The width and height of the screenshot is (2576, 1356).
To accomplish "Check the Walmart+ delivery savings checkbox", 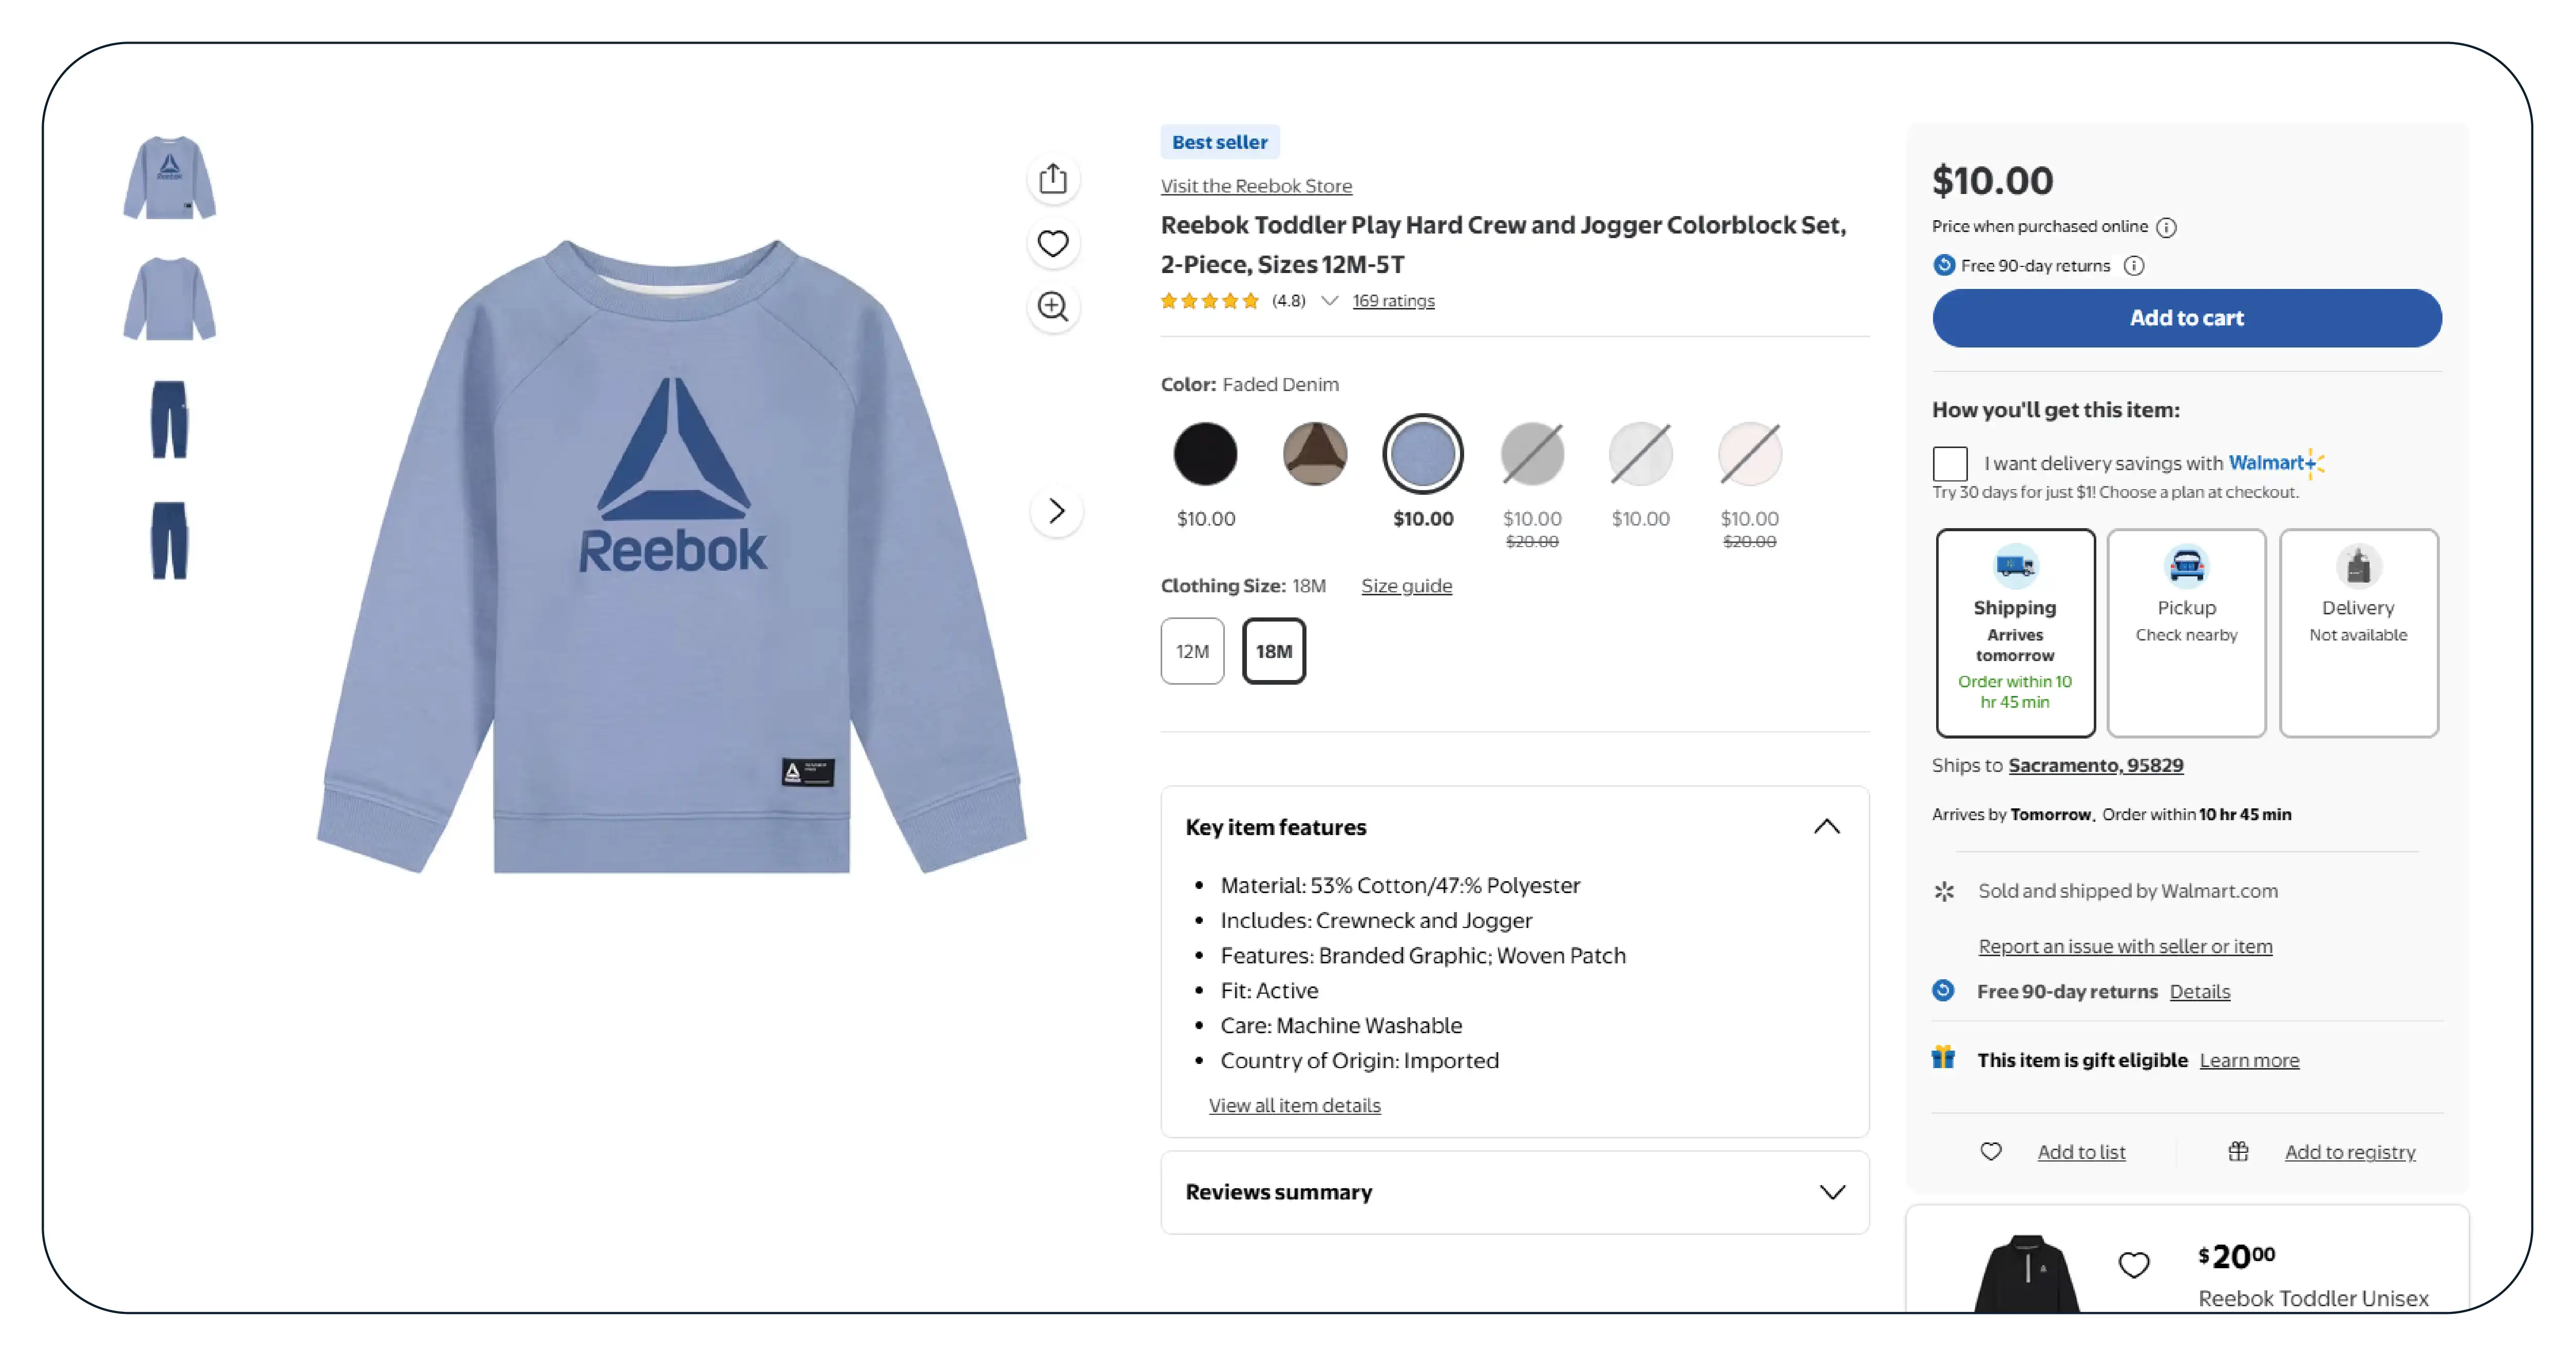I will coord(1950,463).
